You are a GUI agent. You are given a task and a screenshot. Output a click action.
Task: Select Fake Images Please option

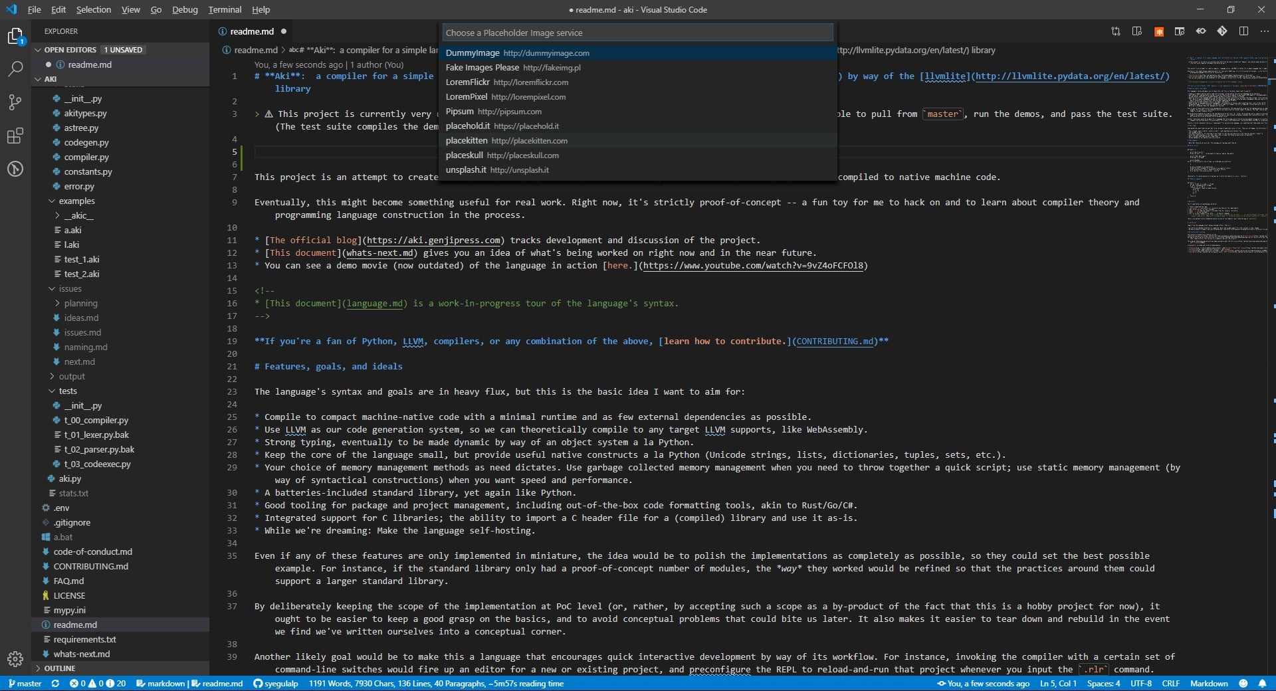(x=638, y=68)
